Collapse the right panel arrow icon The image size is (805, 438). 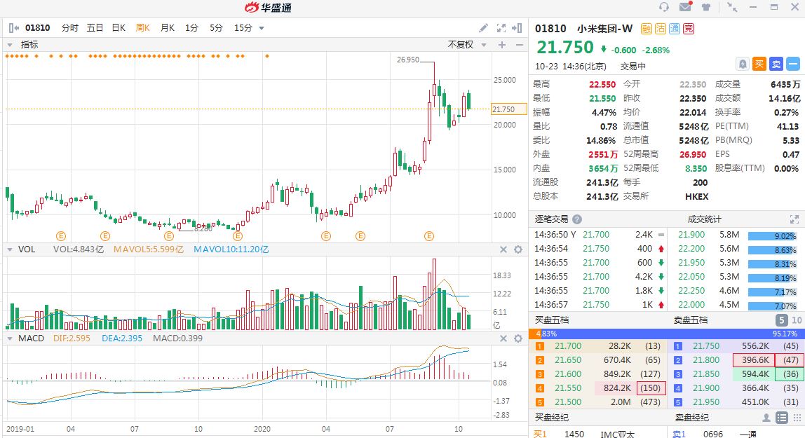tap(517, 28)
